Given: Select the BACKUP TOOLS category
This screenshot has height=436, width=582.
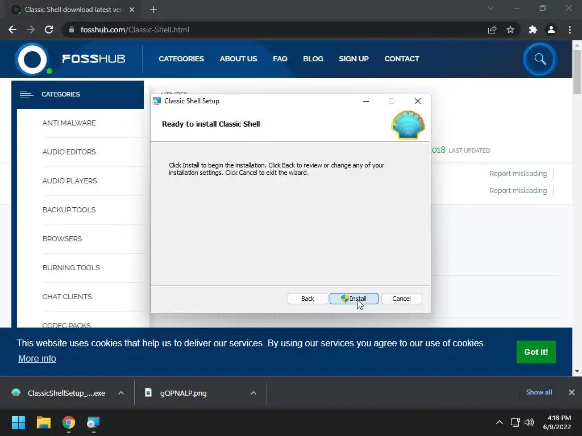Looking at the screenshot, I should pos(69,209).
